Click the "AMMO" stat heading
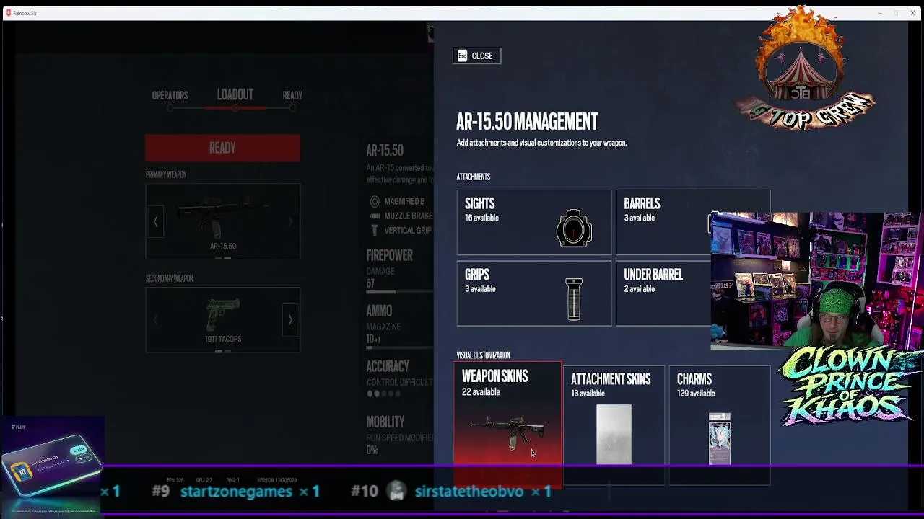 coord(379,311)
